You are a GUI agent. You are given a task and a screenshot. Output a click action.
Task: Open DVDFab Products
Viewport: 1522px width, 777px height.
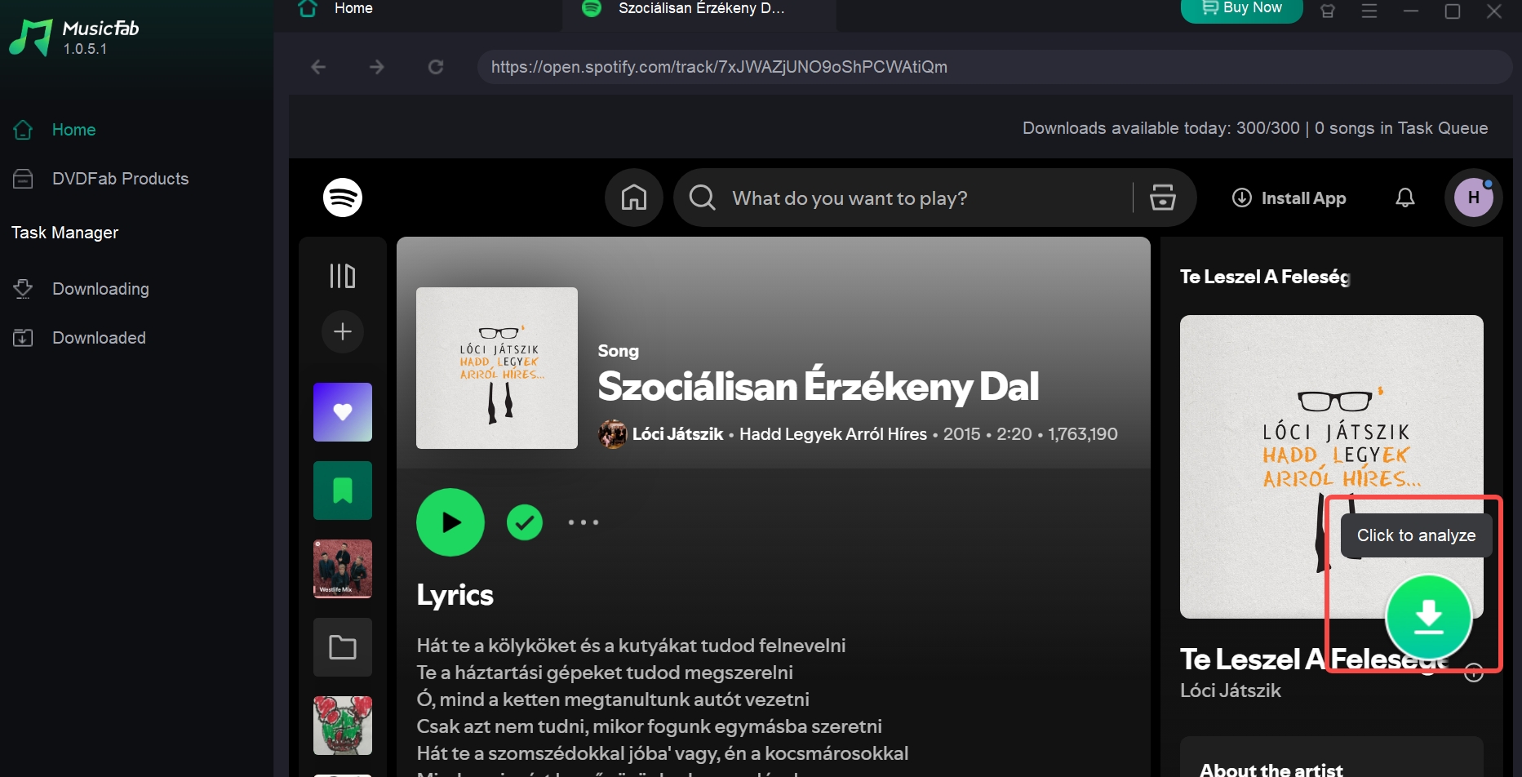120,178
